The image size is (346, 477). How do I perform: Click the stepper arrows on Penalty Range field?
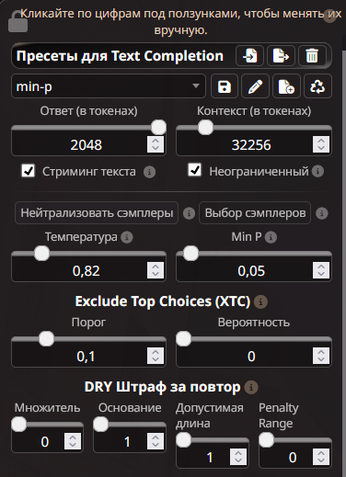point(321,457)
